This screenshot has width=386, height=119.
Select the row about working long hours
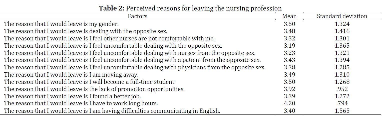pos(193,104)
